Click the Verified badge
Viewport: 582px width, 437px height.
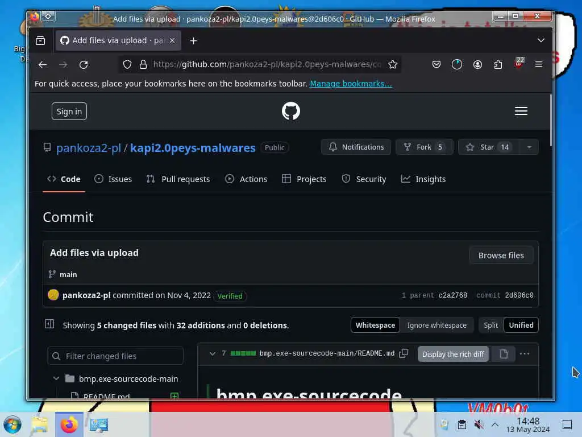tap(230, 296)
